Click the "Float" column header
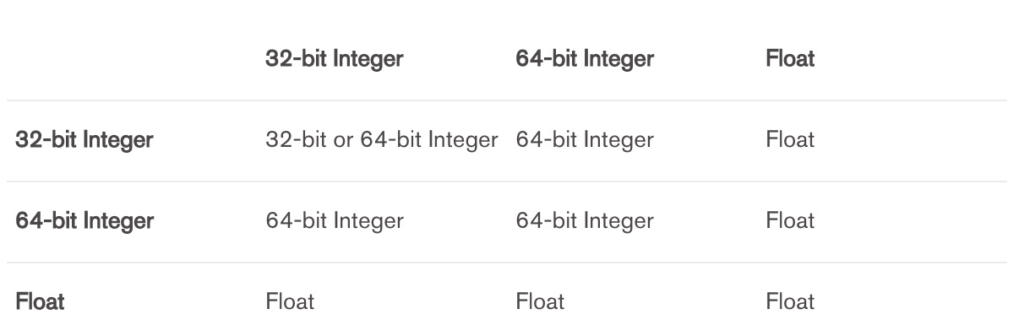The width and height of the screenshot is (1019, 336). coord(790,60)
